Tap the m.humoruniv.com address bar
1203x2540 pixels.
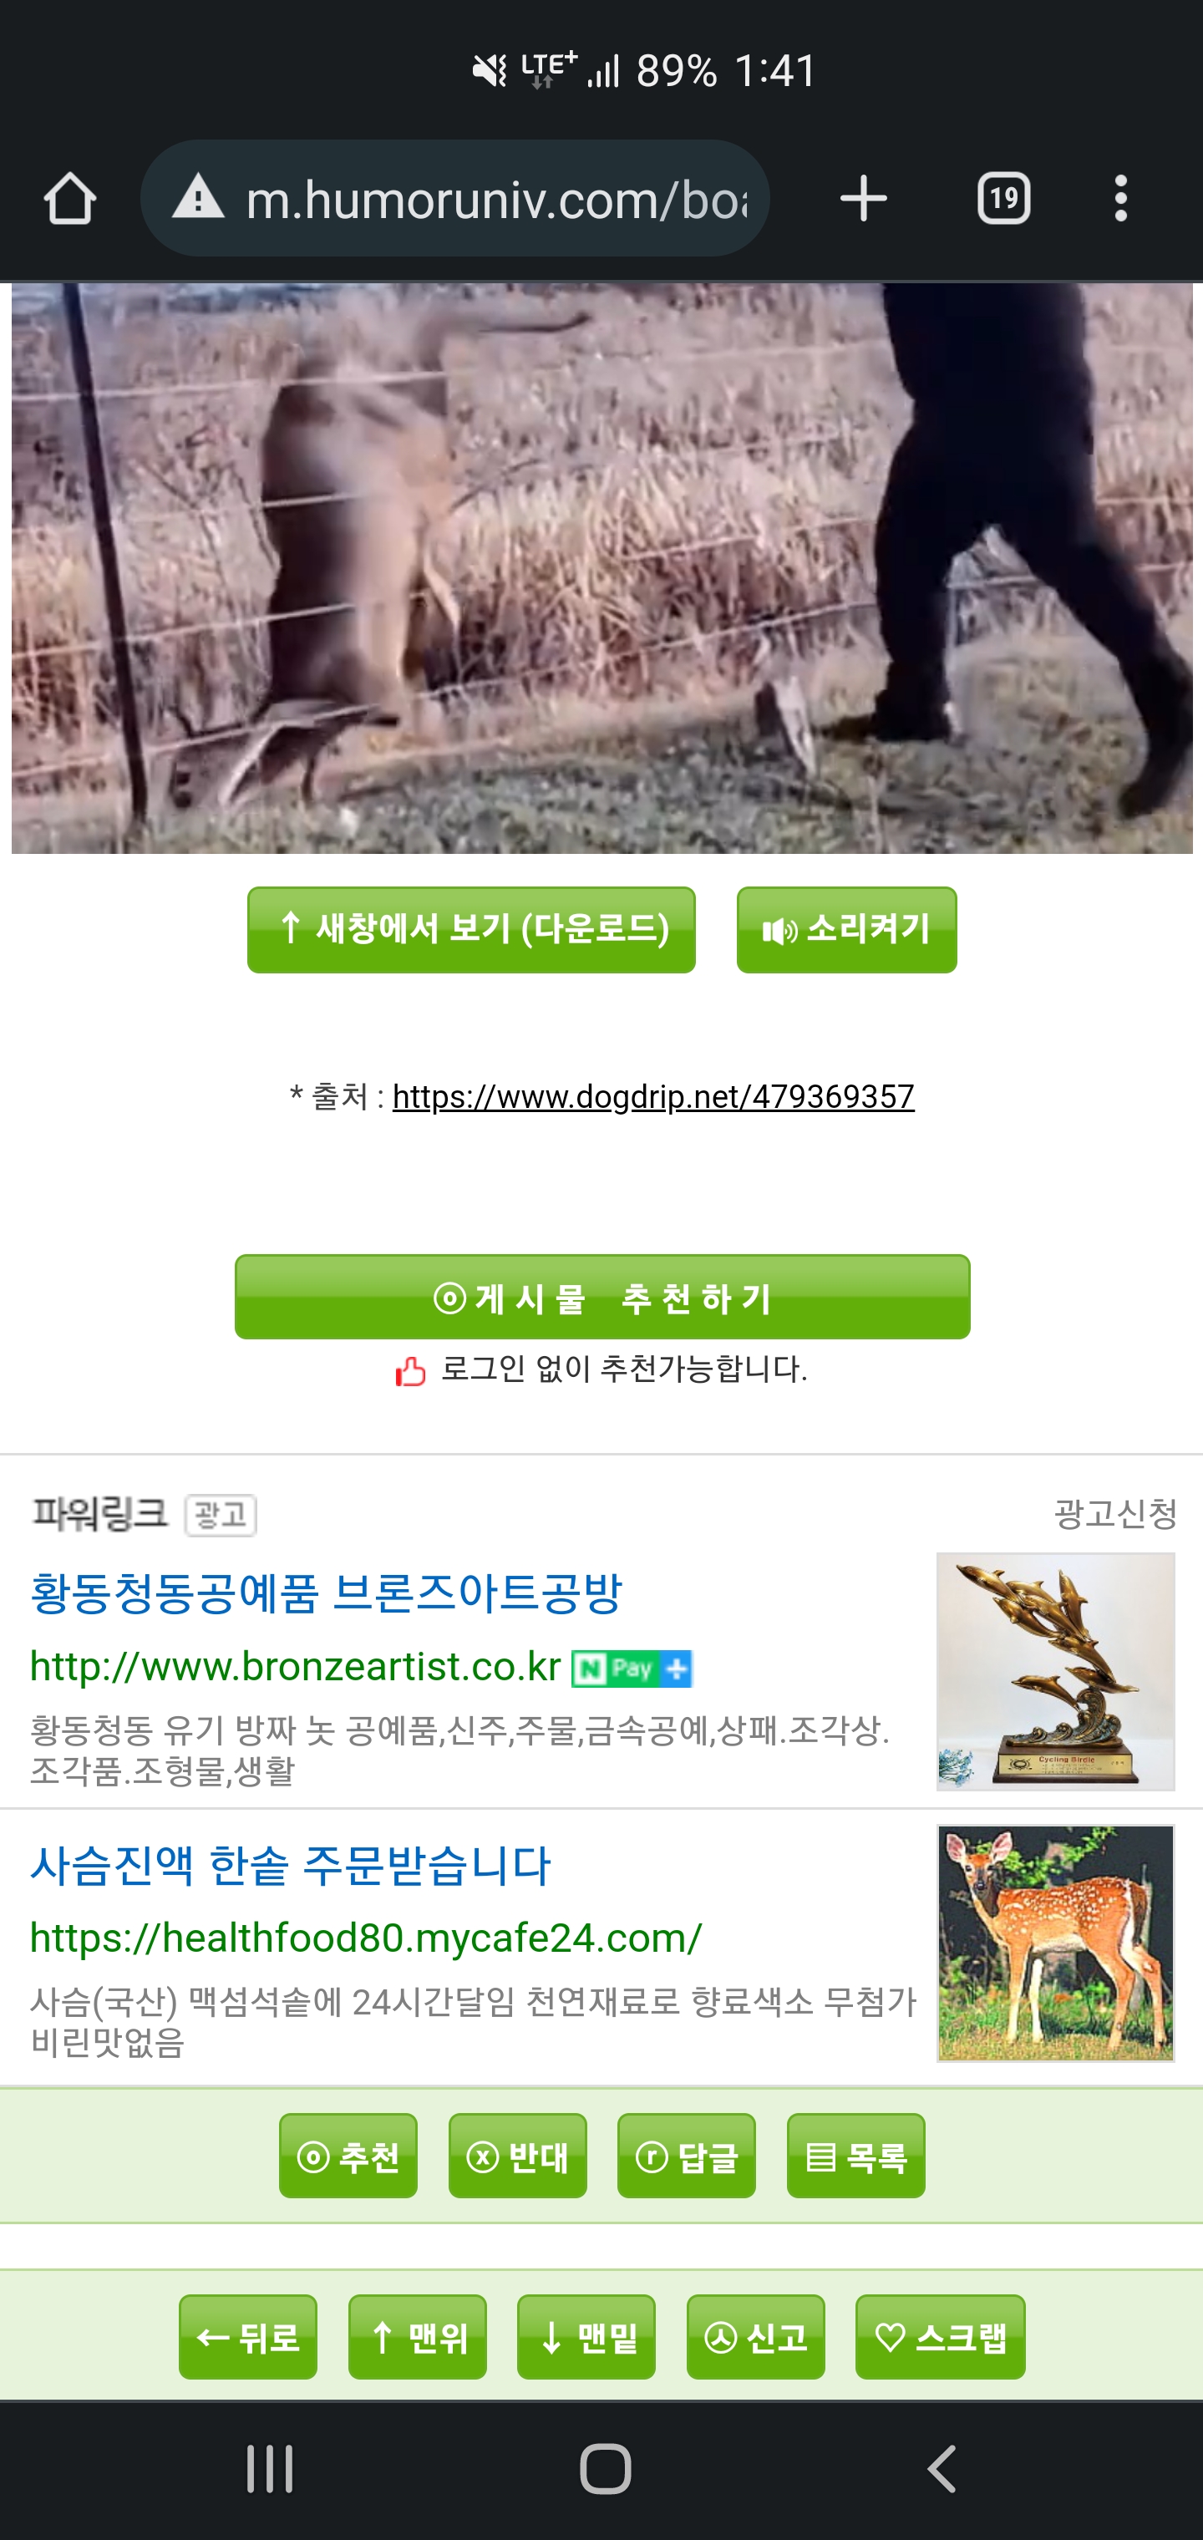point(454,198)
